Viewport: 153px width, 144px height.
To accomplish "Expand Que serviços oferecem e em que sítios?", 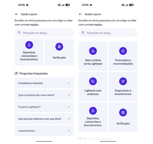I will pyautogui.click(x=44, y=119).
